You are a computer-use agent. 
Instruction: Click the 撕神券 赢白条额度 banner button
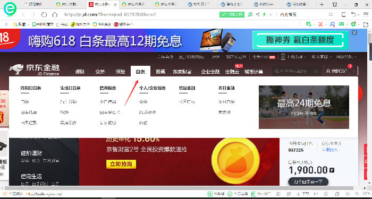coord(300,40)
